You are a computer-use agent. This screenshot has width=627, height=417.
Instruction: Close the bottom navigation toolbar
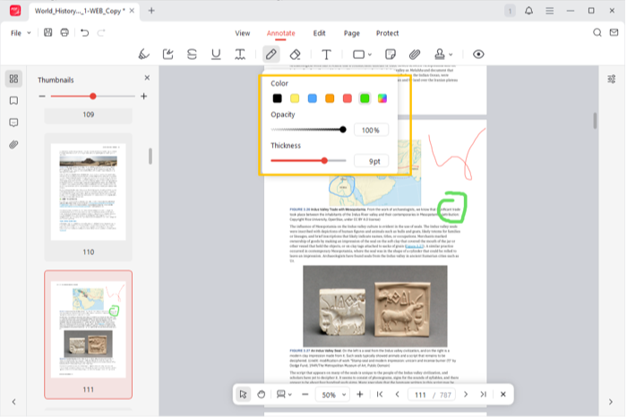[503, 395]
